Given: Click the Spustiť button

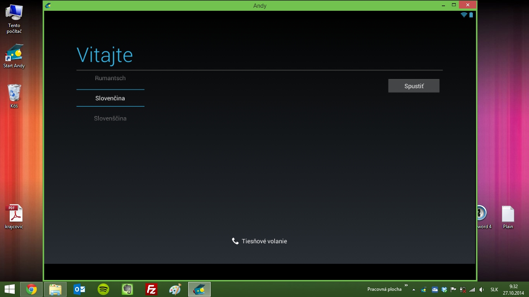Looking at the screenshot, I should pos(414,86).
